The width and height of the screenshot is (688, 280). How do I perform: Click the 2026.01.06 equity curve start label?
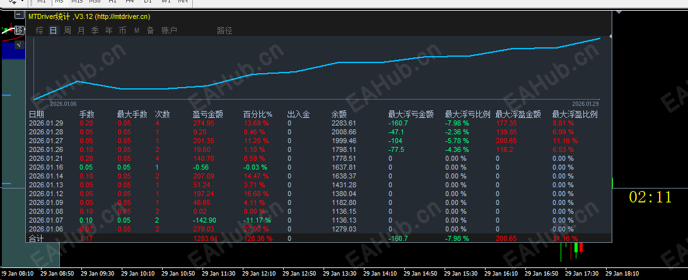(63, 103)
